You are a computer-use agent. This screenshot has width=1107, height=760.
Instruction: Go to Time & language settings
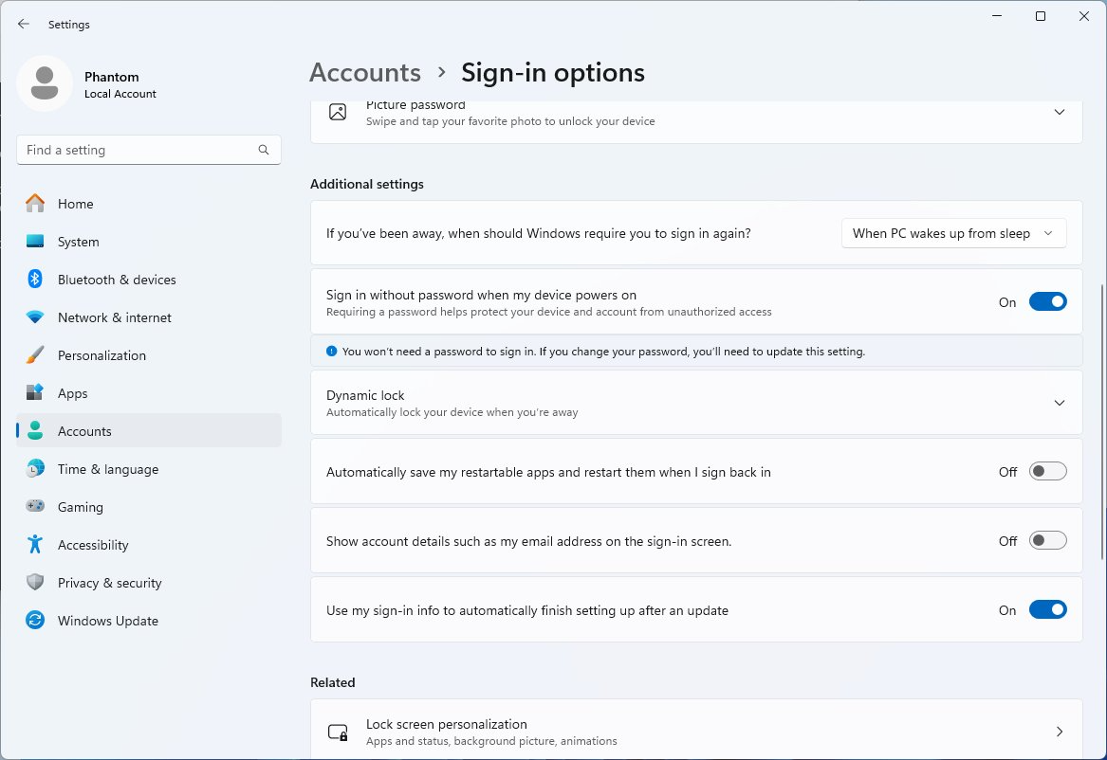coord(107,469)
